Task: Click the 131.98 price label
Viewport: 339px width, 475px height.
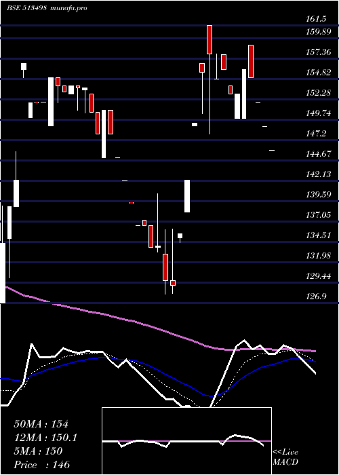Action: pos(318,255)
